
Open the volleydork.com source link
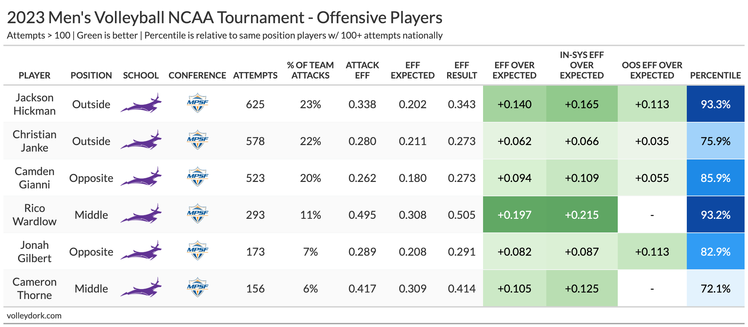34,316
